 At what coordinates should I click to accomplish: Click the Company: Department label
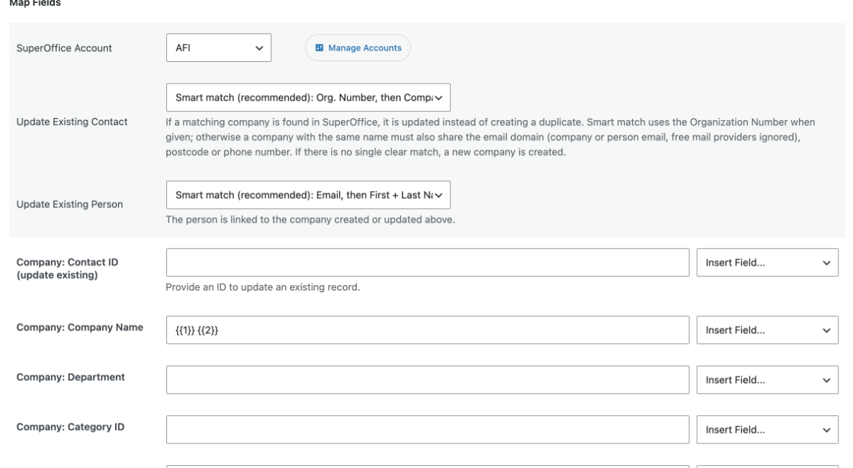pos(71,377)
